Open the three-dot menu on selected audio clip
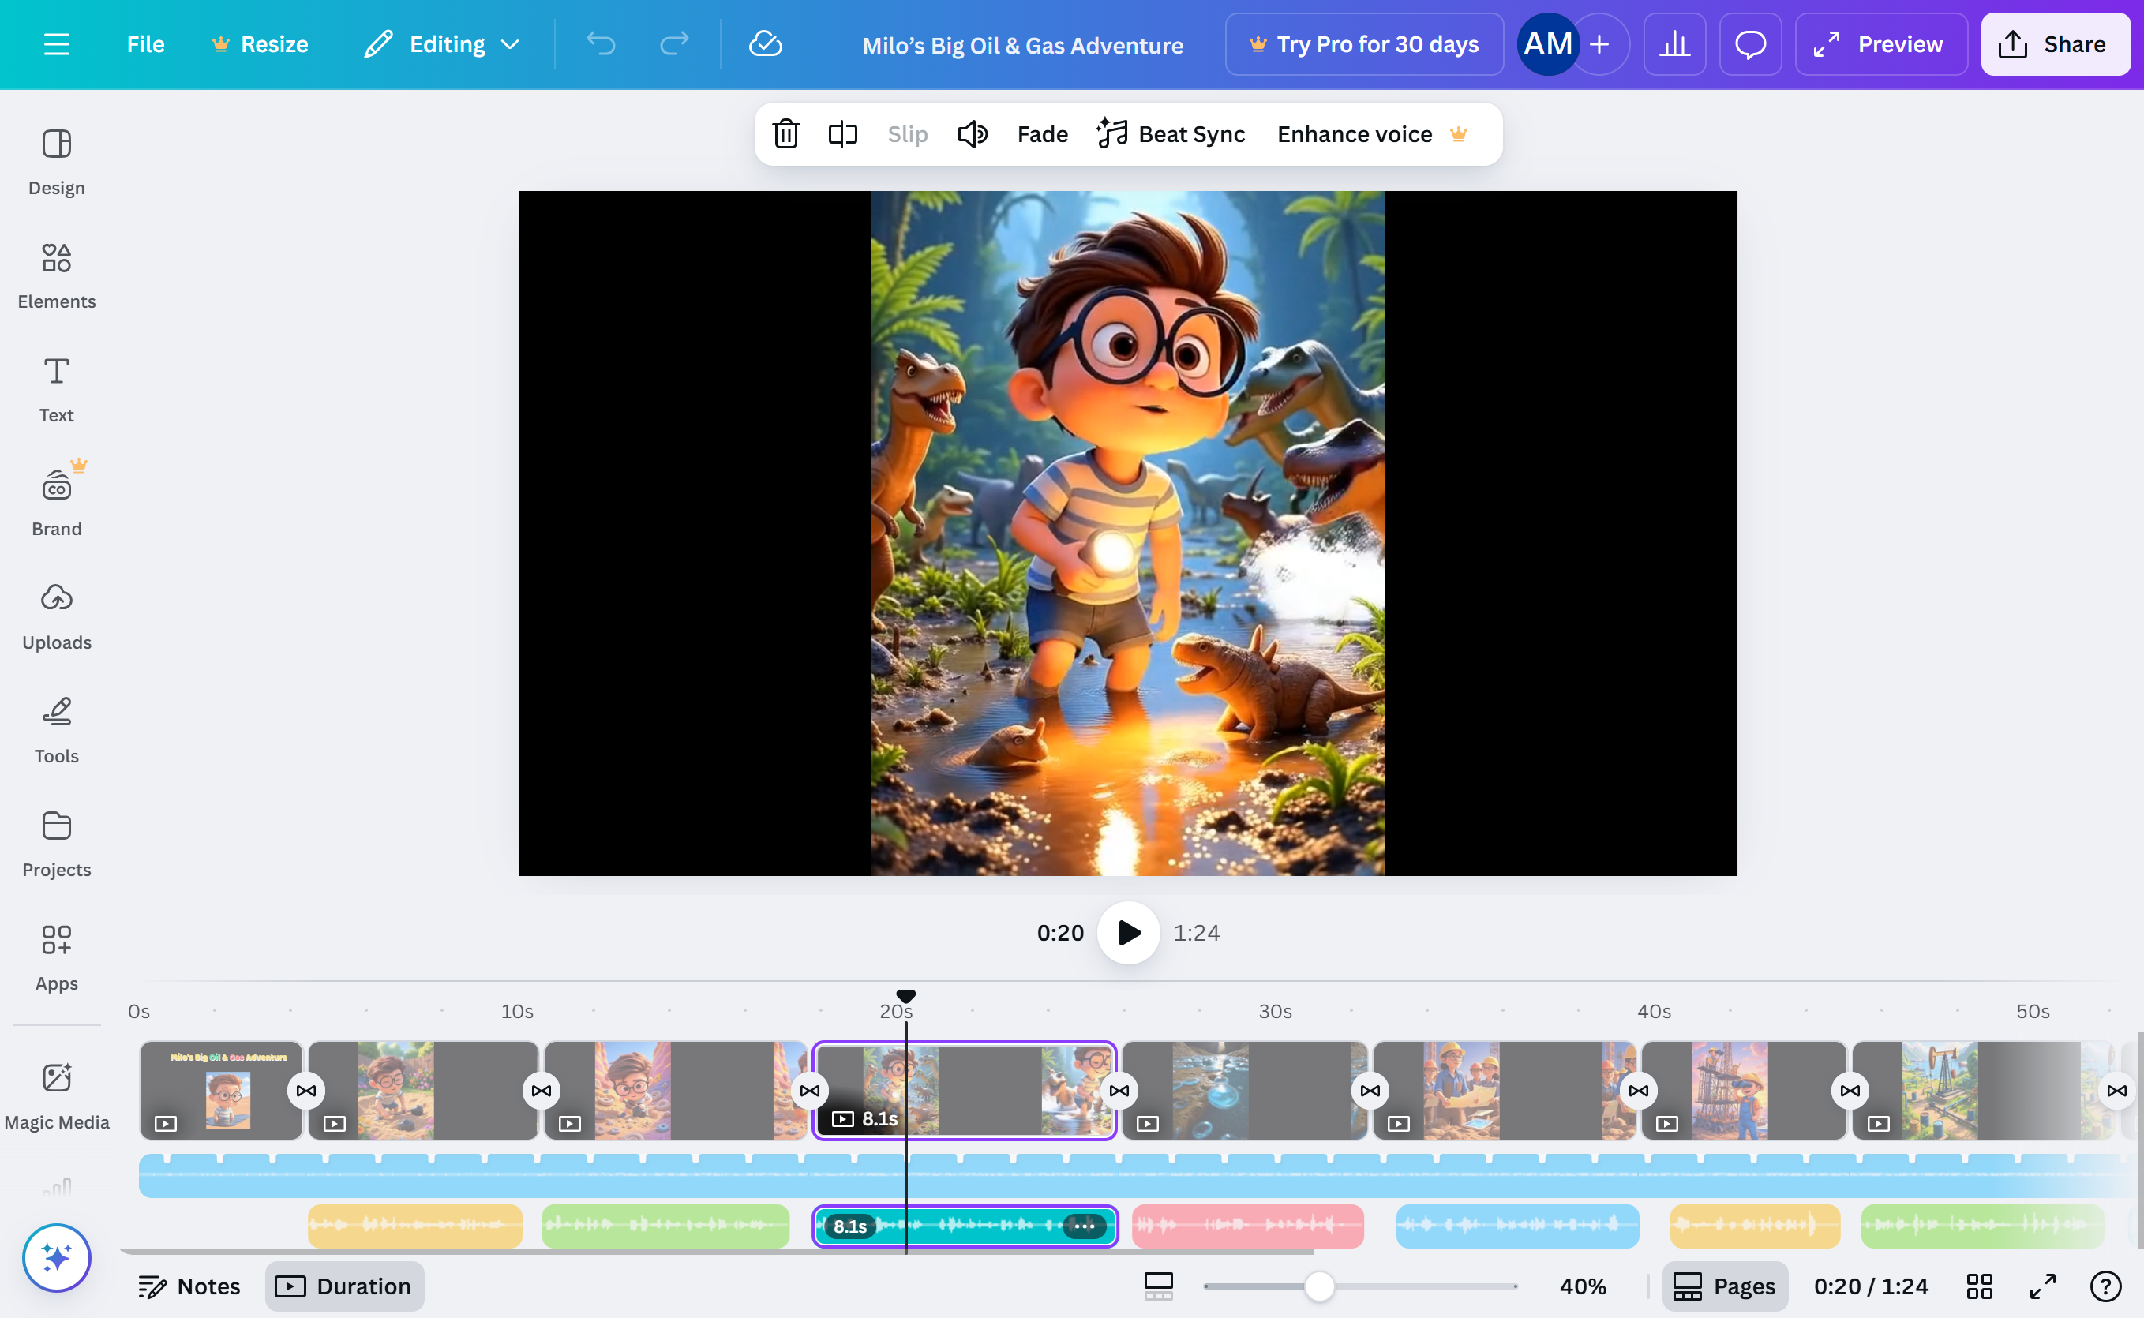 click(x=1084, y=1226)
